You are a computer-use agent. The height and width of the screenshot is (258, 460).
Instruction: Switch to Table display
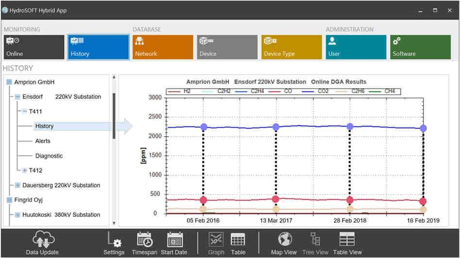pyautogui.click(x=238, y=239)
